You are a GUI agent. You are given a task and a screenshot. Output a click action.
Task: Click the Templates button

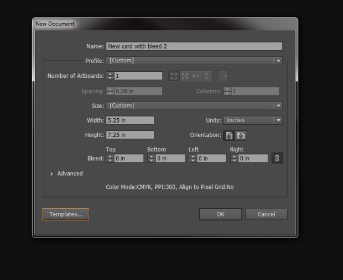tap(65, 214)
